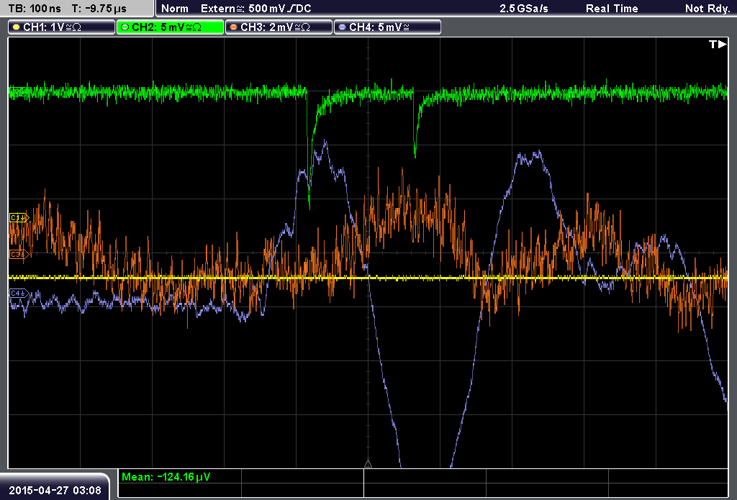Viewport: 737px width, 500px height.
Task: Click the trigger position triangle at bottom
Action: coord(368,464)
